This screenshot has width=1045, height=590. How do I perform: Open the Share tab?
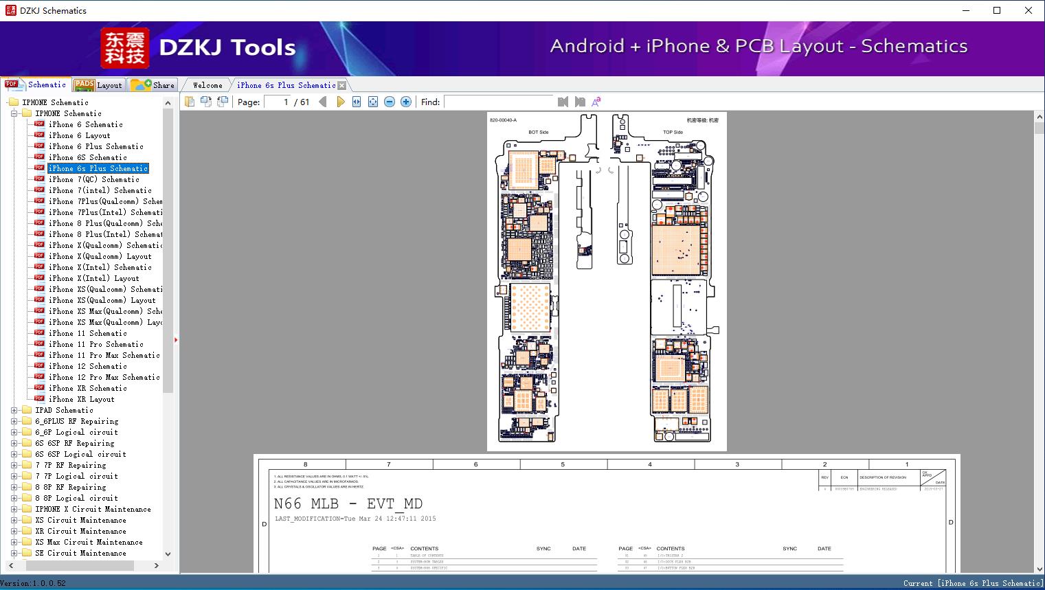tap(153, 85)
